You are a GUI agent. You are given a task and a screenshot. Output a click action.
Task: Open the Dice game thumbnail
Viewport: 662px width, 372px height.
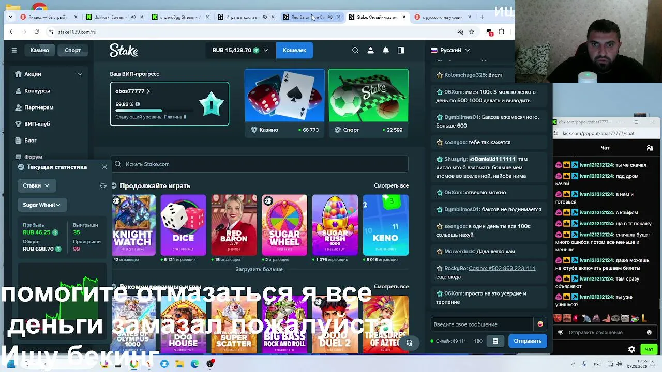[183, 225]
